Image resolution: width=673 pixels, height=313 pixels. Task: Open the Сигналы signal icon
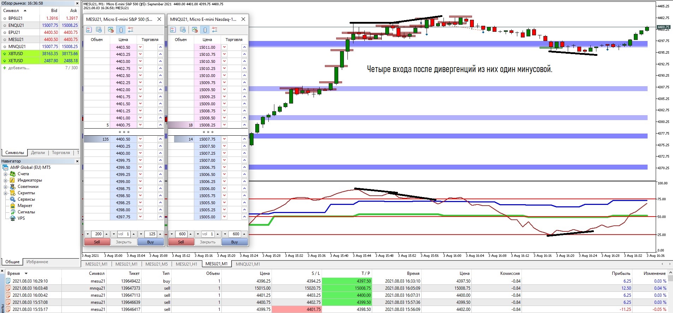point(13,212)
